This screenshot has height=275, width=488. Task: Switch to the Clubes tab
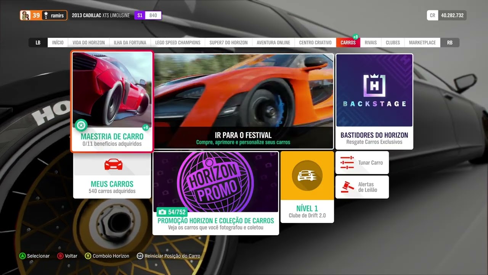point(393,42)
